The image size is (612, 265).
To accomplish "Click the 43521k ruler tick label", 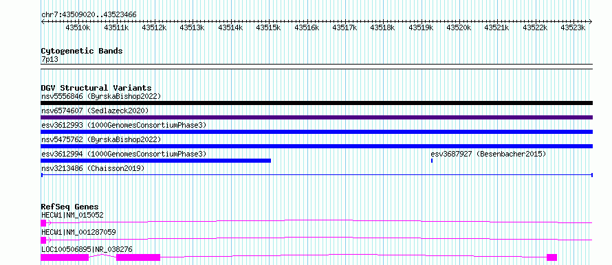I will [x=496, y=27].
